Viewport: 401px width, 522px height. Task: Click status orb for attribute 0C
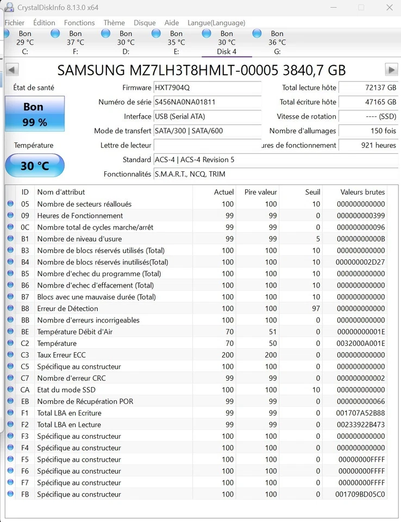[10, 227]
